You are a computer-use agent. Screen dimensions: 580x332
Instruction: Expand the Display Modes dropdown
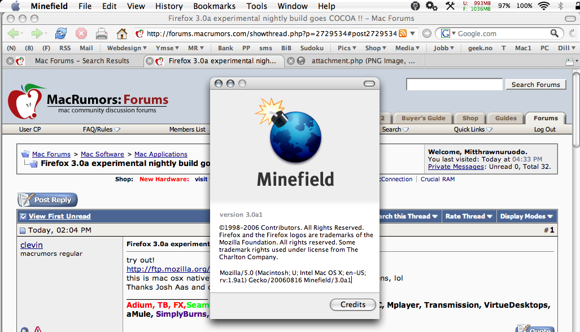526,216
